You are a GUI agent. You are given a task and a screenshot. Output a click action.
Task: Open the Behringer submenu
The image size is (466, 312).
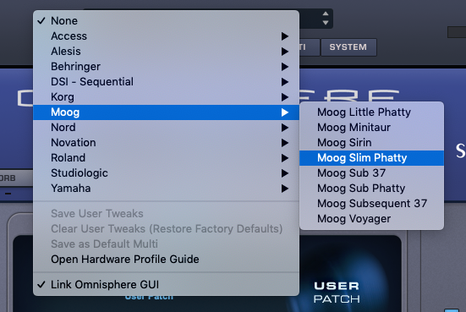[x=166, y=67]
